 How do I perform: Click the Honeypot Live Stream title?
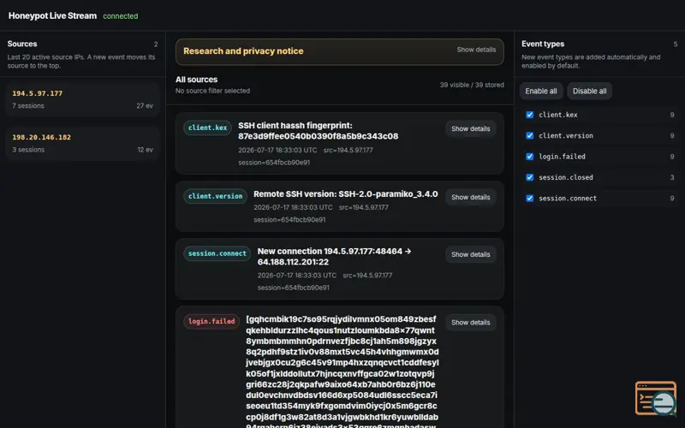[x=52, y=15]
